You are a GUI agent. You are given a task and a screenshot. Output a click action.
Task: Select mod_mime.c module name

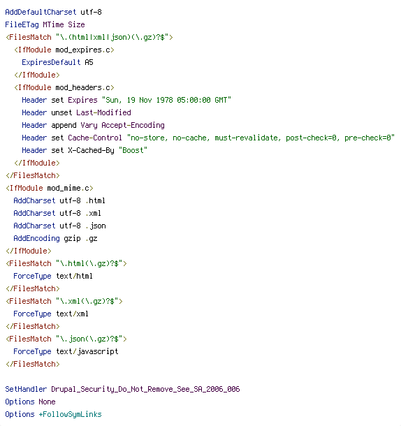click(68, 188)
